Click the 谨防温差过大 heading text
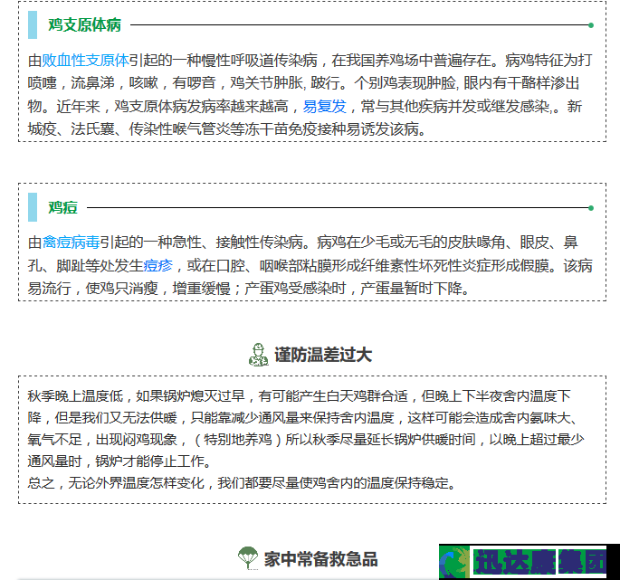This screenshot has height=580, width=620. [323, 355]
